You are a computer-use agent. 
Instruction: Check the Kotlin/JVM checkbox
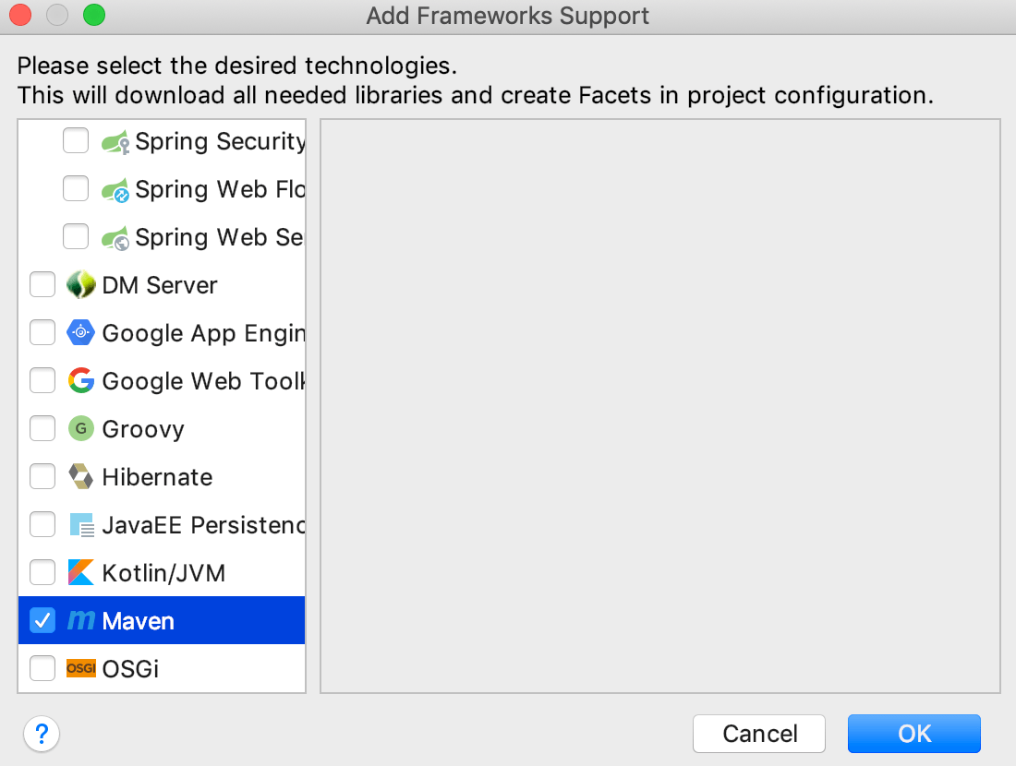coord(42,572)
